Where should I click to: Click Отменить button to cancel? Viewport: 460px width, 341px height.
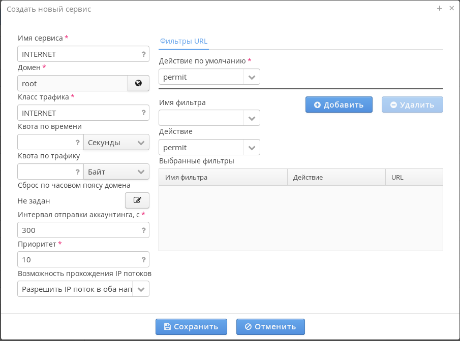point(270,327)
